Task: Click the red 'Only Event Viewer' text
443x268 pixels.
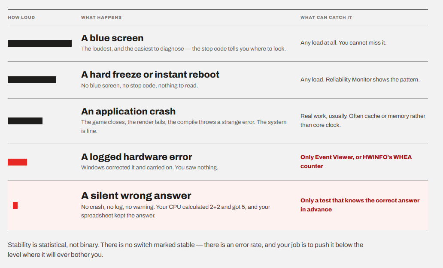Action: (356, 162)
